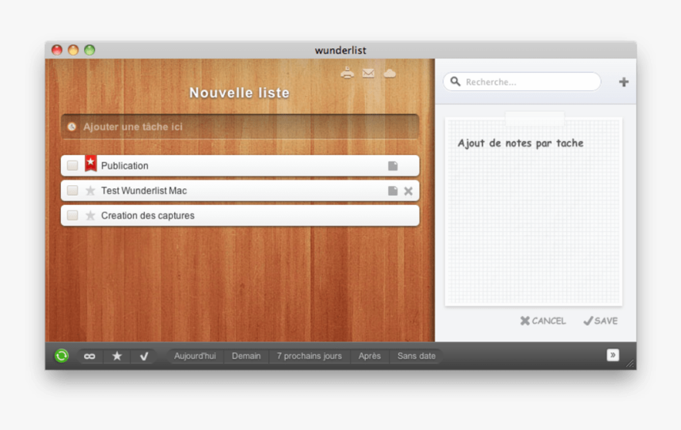This screenshot has width=681, height=430.
Task: Show tasks for 7 prochains jours
Action: (310, 356)
